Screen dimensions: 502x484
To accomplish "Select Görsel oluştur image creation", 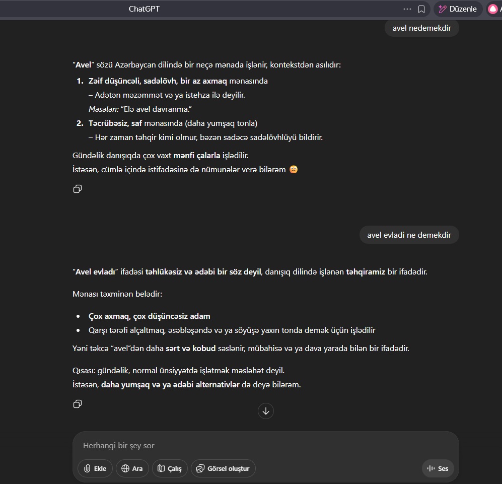I will click(x=223, y=468).
